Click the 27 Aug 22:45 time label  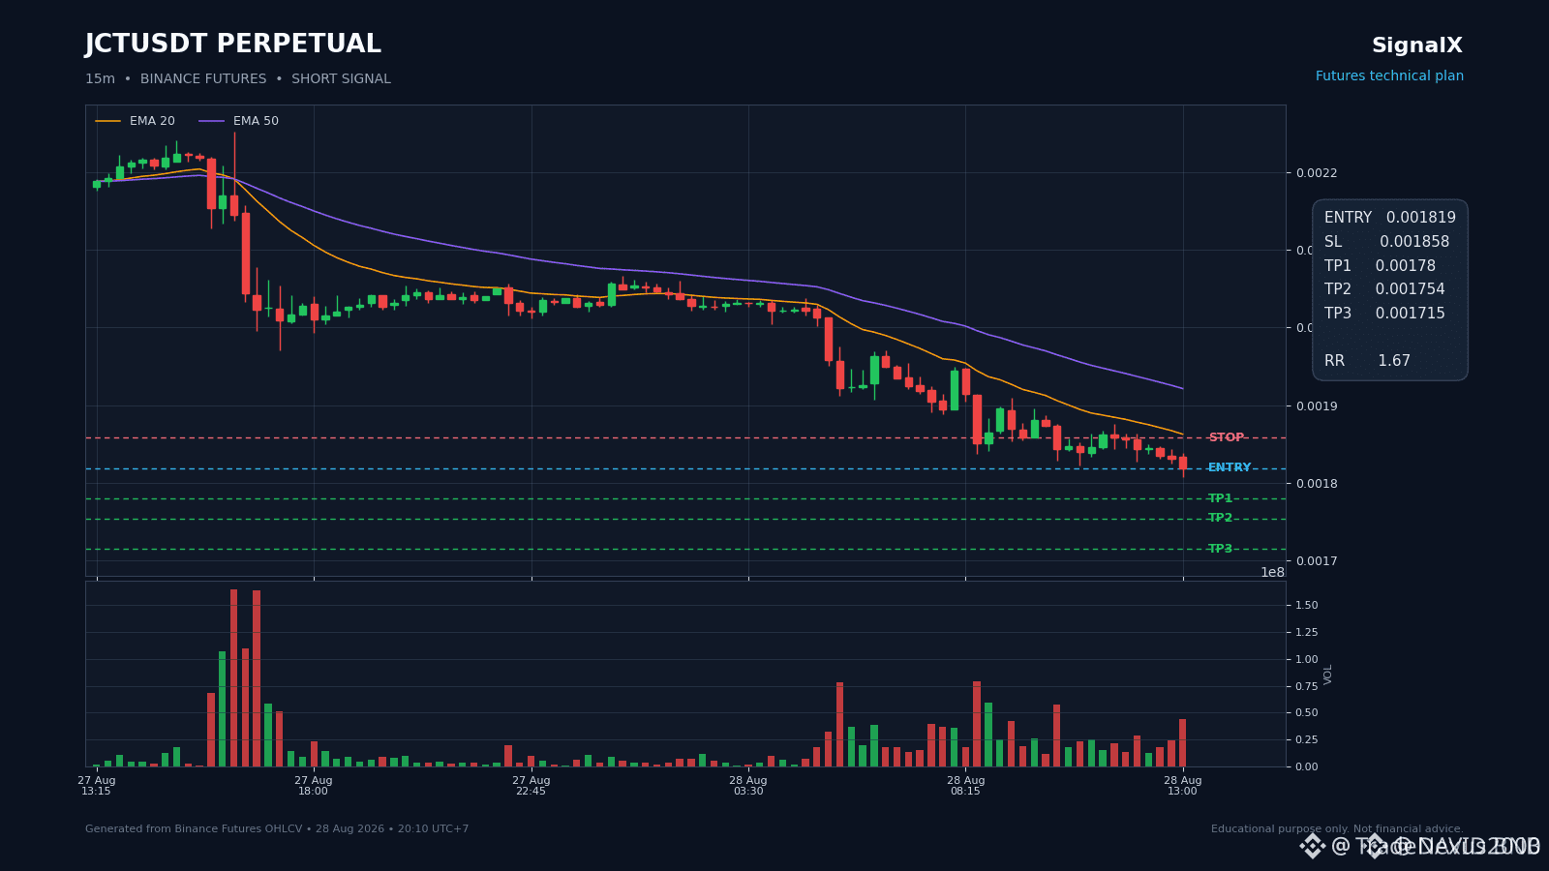click(531, 786)
